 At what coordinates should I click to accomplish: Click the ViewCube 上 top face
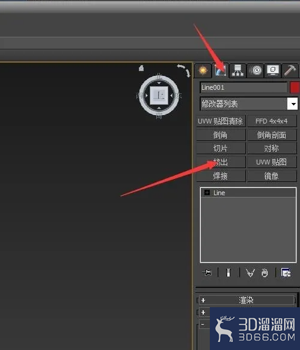tap(159, 95)
